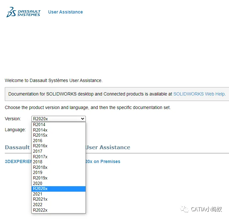The height and width of the screenshot is (219, 229).
Task: Choose R2015x in the version list
Action: point(58,135)
